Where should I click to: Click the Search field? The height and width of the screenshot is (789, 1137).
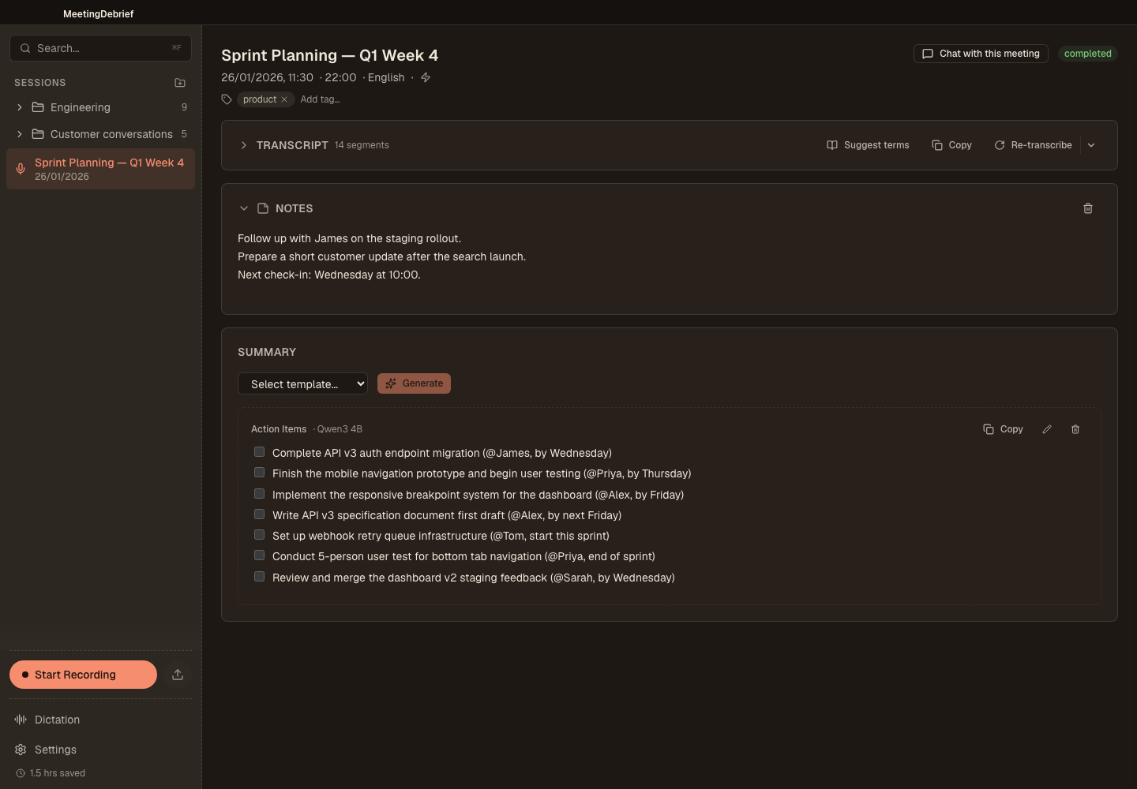click(100, 48)
